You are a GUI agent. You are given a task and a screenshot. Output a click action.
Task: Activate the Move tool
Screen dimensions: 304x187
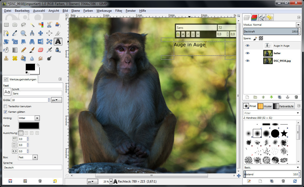[40, 33]
